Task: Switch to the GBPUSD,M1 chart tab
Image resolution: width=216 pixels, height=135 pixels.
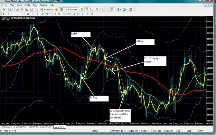Action: click(x=21, y=127)
